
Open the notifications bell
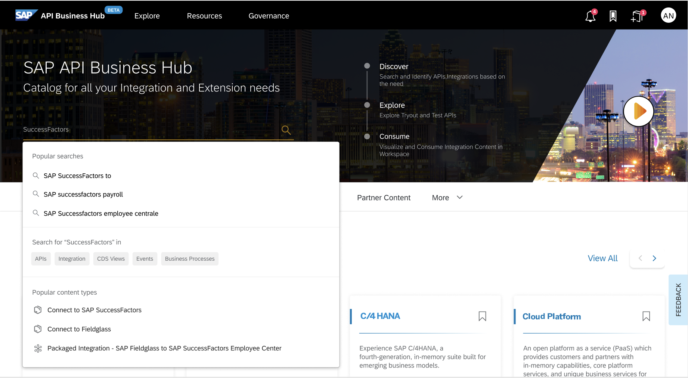(590, 16)
